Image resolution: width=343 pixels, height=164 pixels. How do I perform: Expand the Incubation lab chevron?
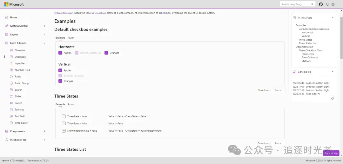(x=45, y=140)
